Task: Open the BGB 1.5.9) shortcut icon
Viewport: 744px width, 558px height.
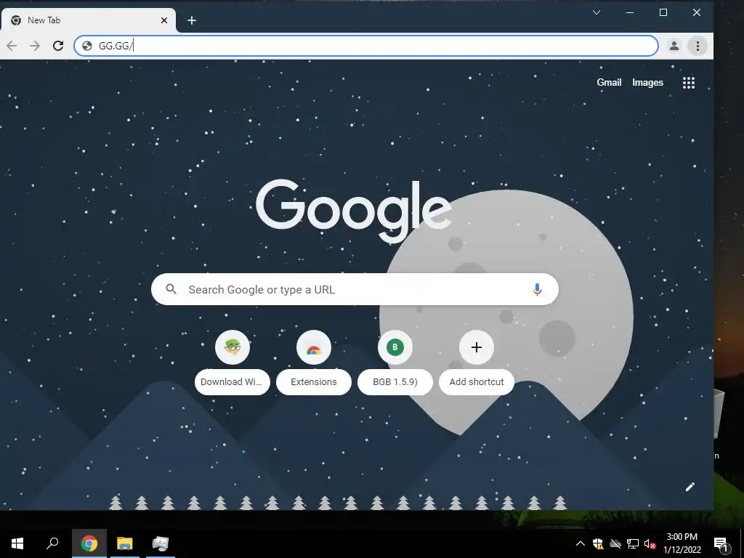Action: [395, 347]
